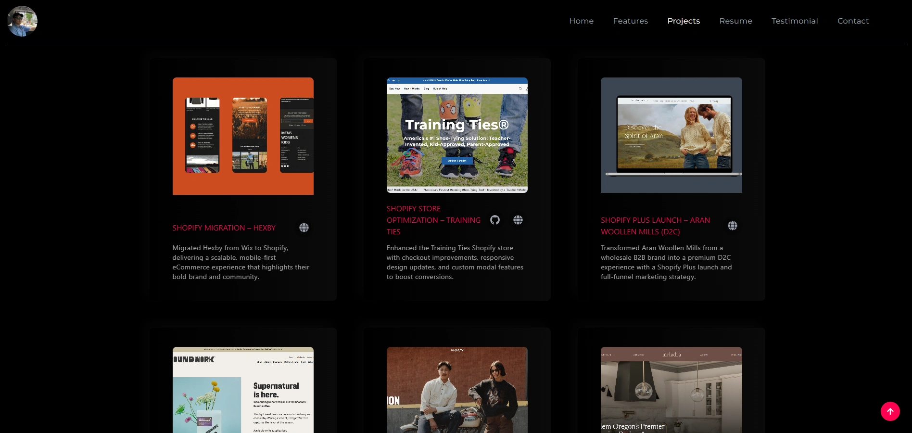View the Aran laptop mockup thumbnail
The height and width of the screenshot is (433, 912).
[671, 135]
